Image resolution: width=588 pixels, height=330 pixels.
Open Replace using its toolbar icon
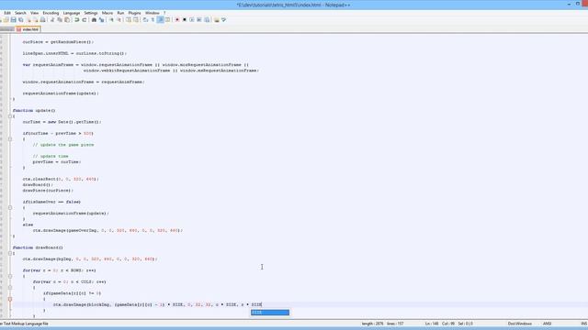click(x=101, y=20)
